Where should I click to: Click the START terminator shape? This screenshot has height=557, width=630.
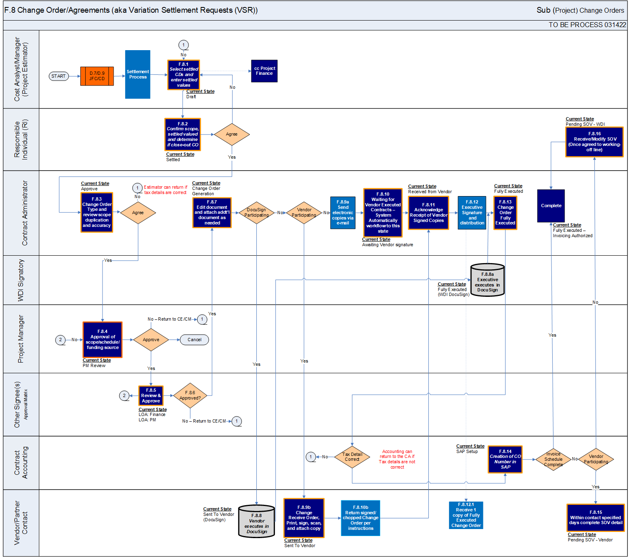[x=58, y=76]
